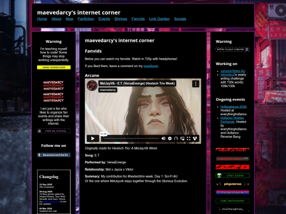Click the 'Originally made for Hextech Trio' caption
Viewport: 286px width, 214px height.
[x=121, y=148]
